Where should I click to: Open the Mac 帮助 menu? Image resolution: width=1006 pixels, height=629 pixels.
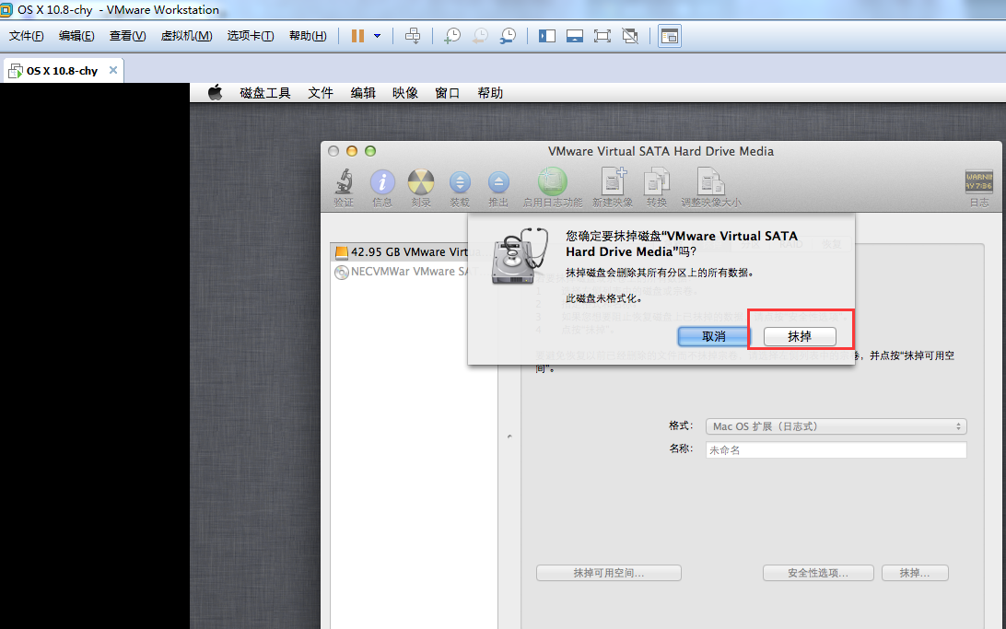click(x=490, y=93)
